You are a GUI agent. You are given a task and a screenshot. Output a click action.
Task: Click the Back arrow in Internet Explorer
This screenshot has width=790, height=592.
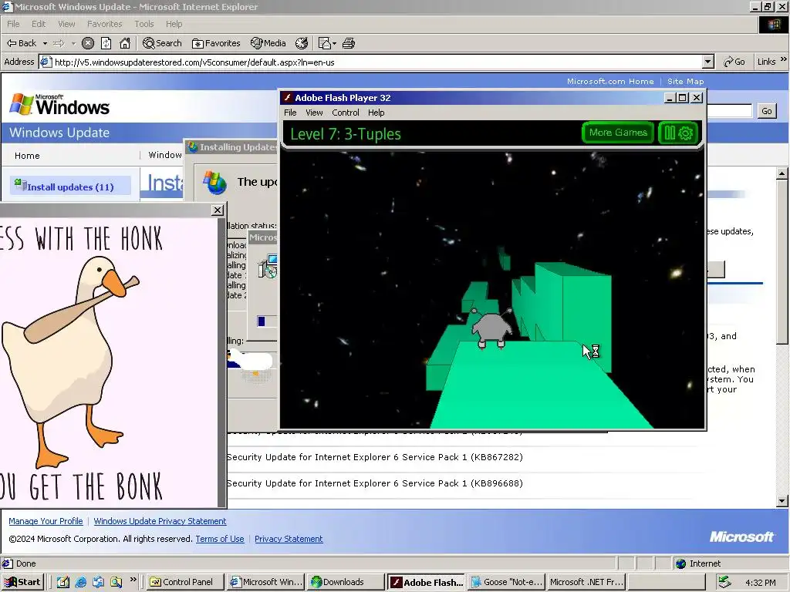click(x=21, y=43)
